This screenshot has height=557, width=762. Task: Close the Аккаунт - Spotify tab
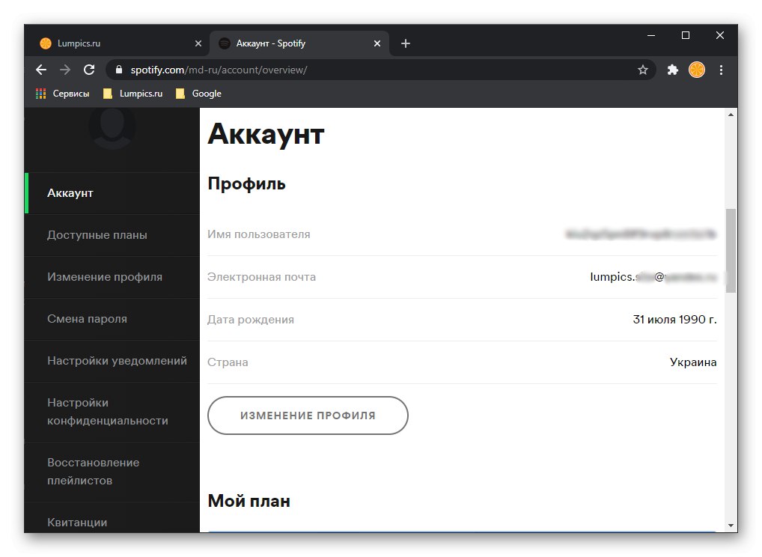coord(377,43)
